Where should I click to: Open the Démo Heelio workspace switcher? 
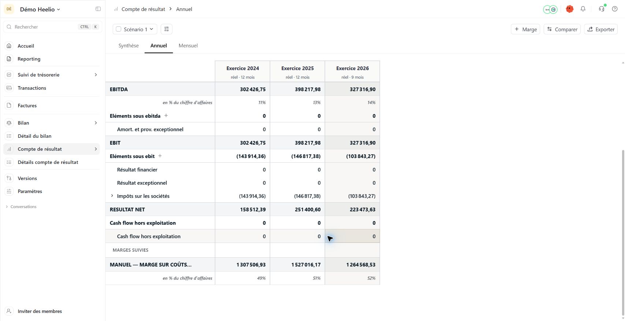pyautogui.click(x=40, y=10)
